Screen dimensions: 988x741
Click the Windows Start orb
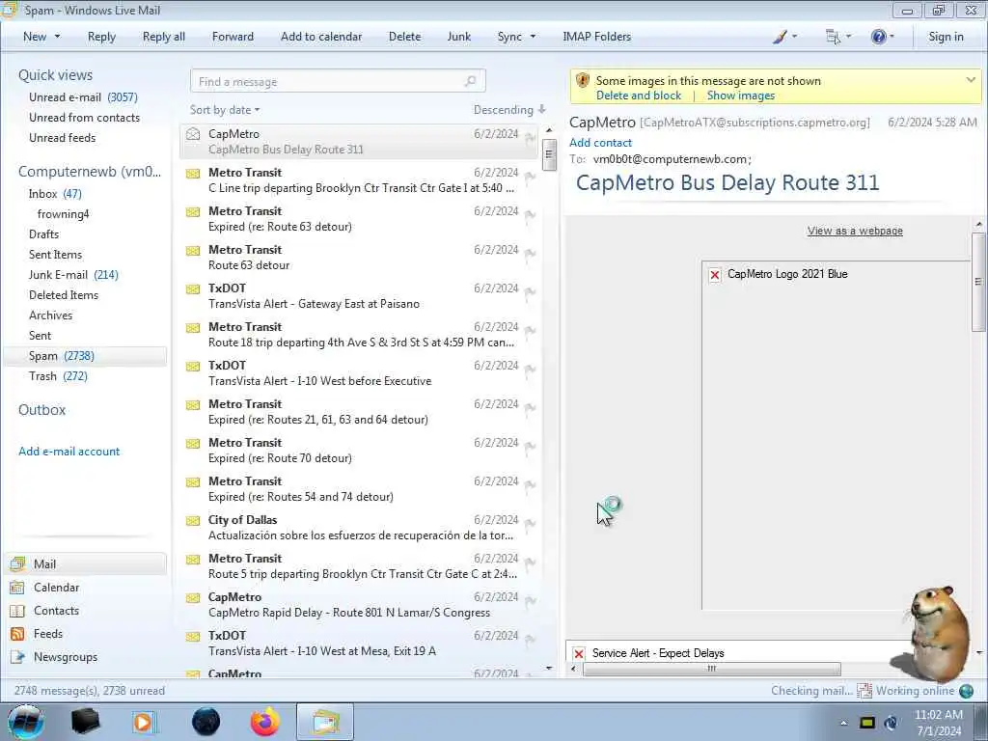tap(25, 722)
